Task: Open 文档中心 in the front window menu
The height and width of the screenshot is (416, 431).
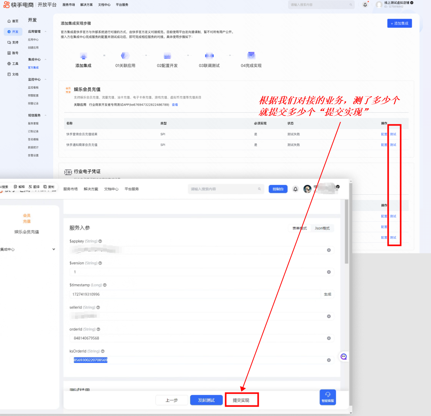Action: (x=111, y=189)
